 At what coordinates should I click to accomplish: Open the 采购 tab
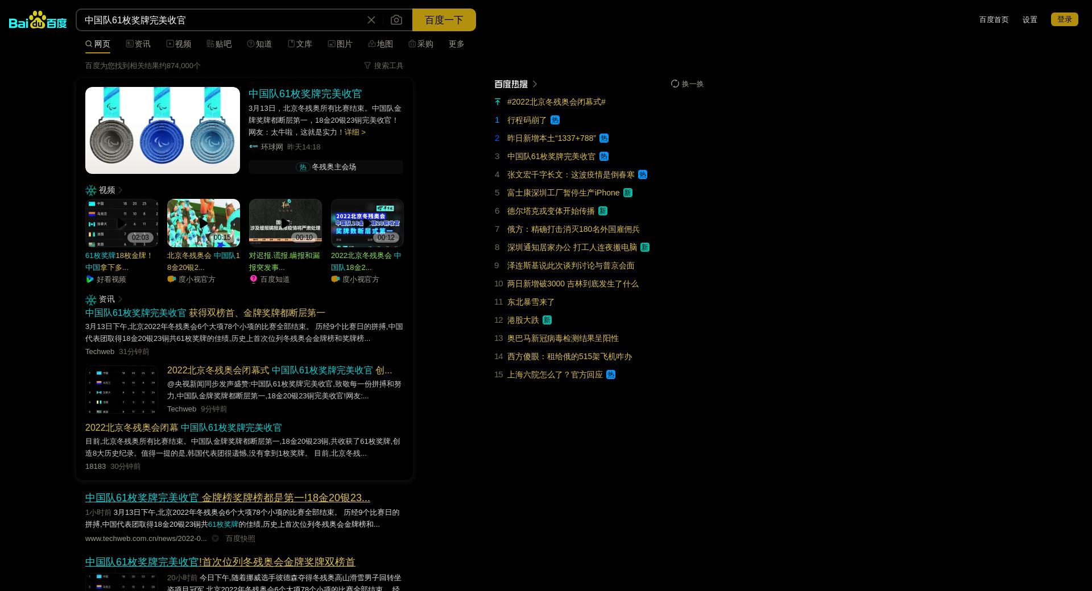(x=421, y=44)
